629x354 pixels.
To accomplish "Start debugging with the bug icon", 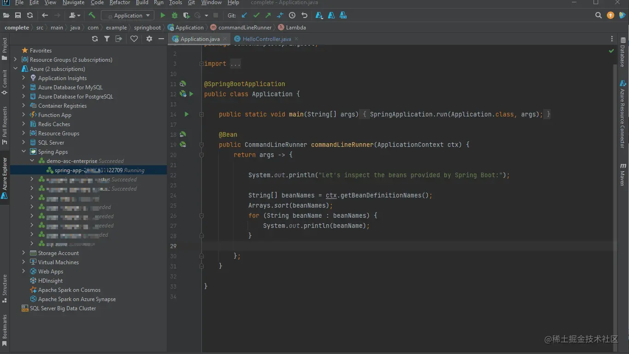I will click(175, 15).
